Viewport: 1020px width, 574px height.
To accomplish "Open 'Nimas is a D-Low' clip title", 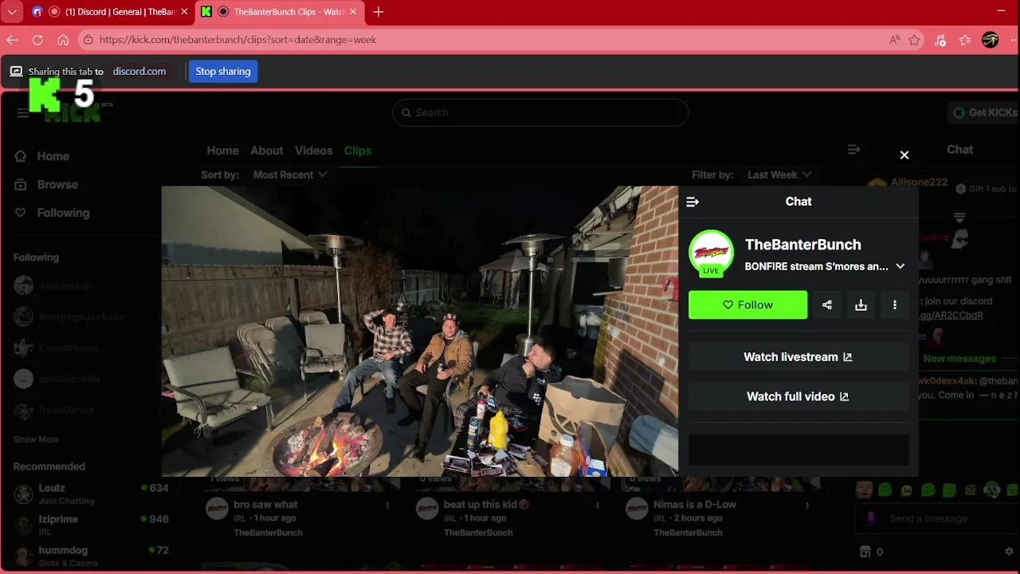I will [695, 505].
